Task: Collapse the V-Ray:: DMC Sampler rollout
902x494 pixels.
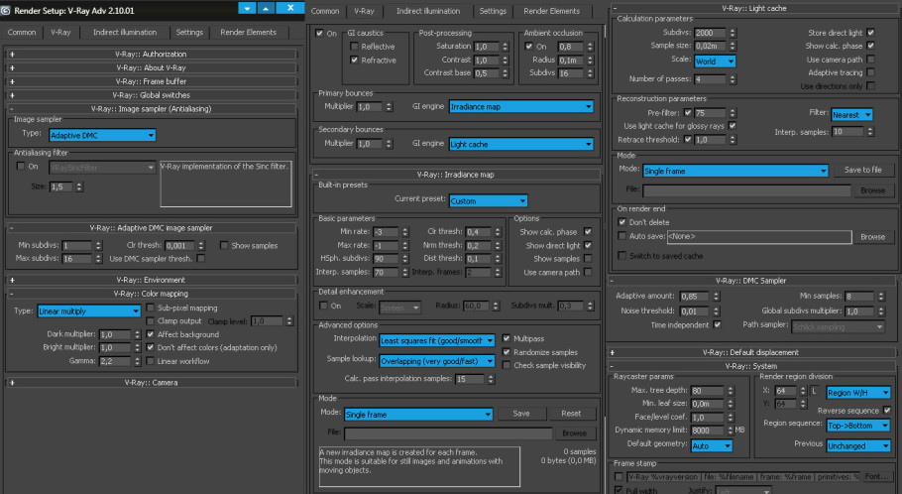Action: click(750, 281)
